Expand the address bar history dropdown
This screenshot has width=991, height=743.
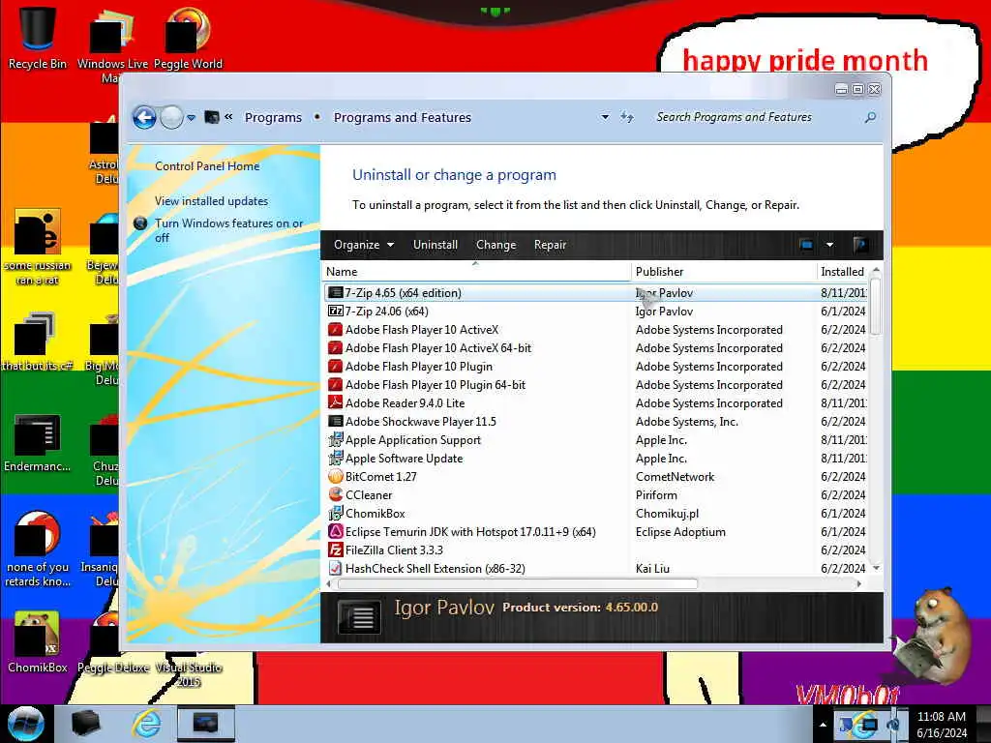(x=605, y=117)
